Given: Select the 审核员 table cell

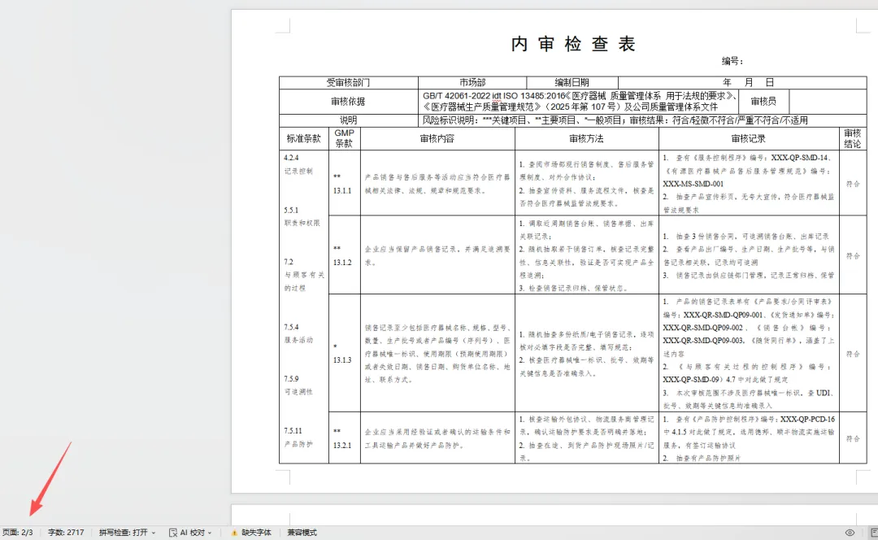Looking at the screenshot, I should click(x=763, y=102).
